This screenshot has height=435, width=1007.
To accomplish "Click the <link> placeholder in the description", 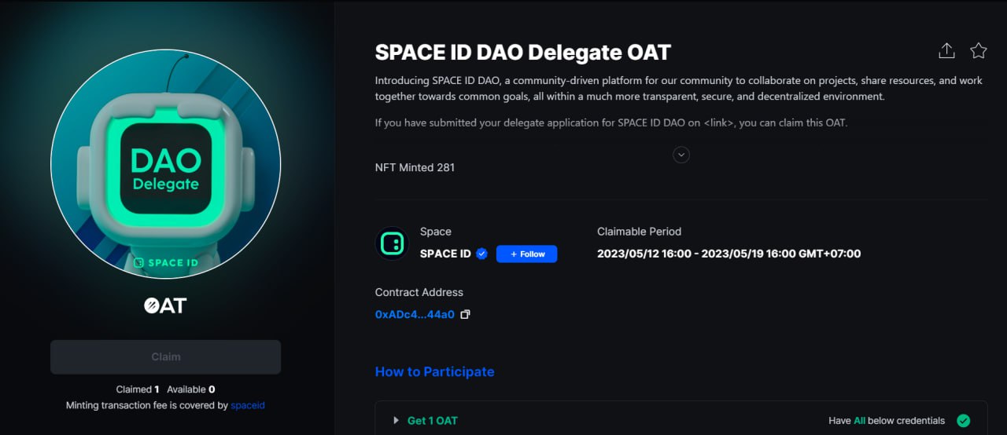I will pos(721,122).
